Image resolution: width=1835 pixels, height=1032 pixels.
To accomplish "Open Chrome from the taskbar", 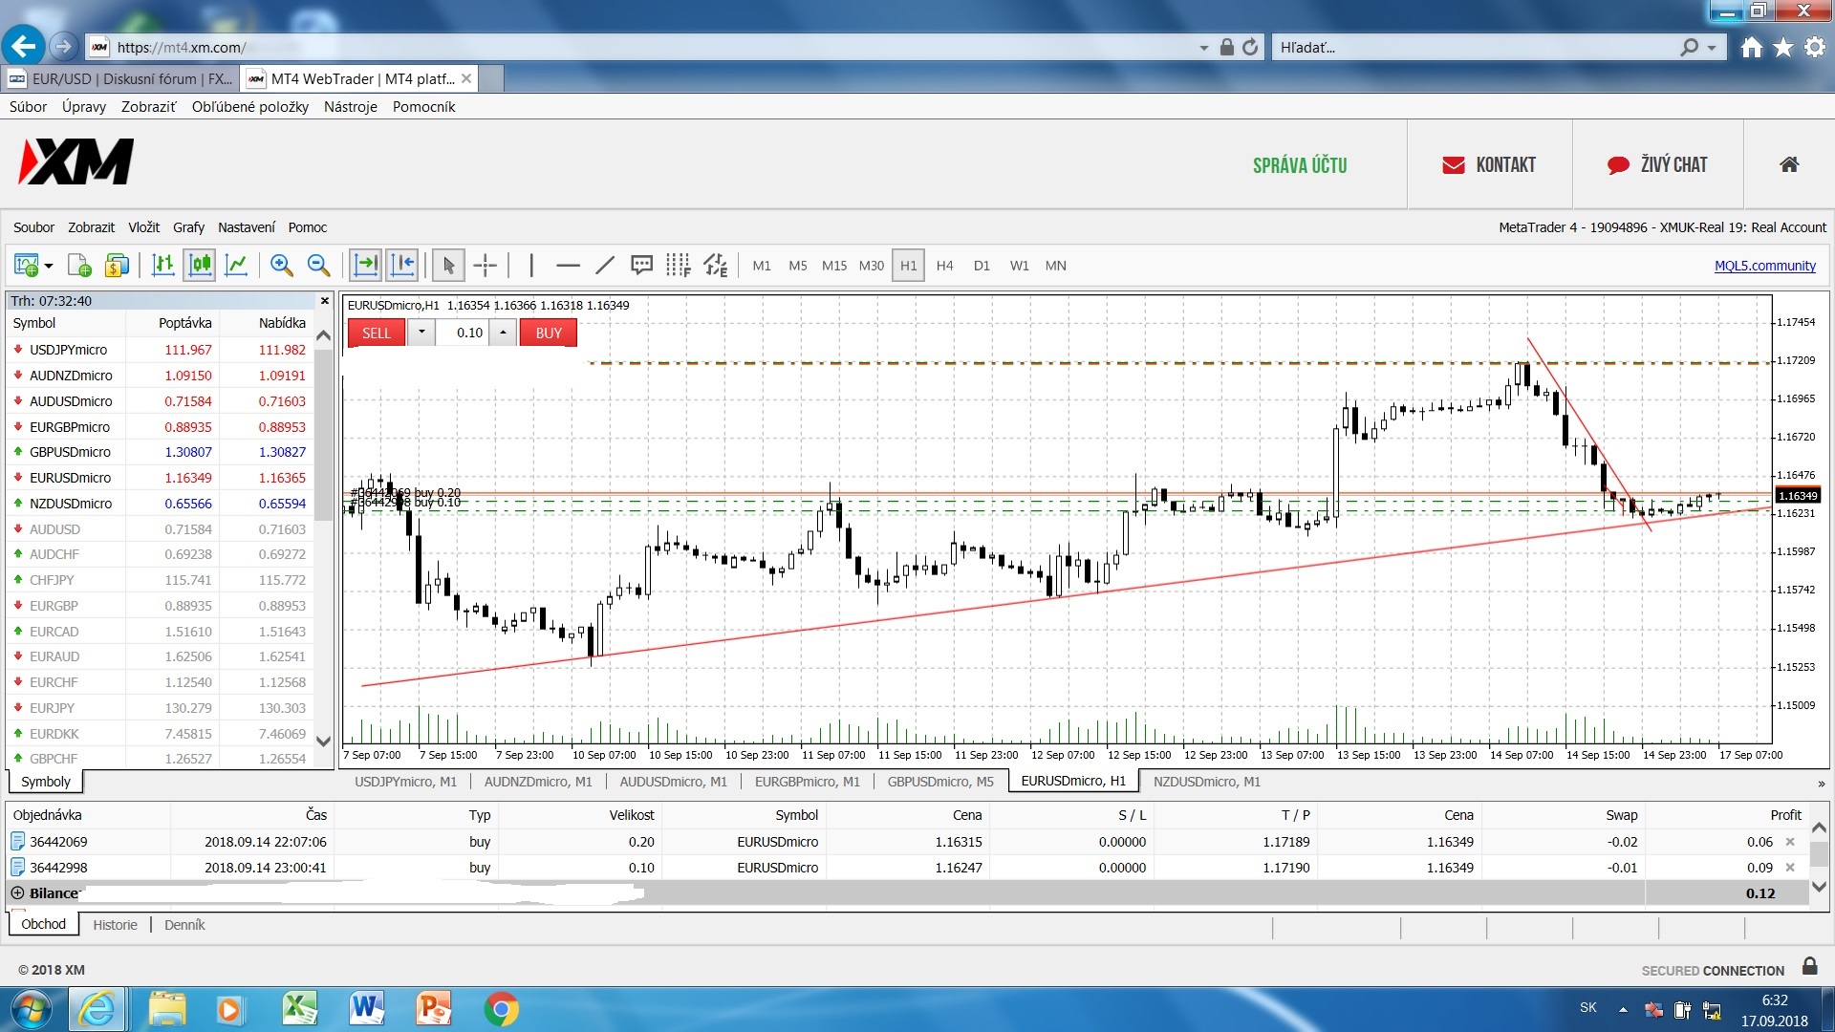I will coord(501,1009).
